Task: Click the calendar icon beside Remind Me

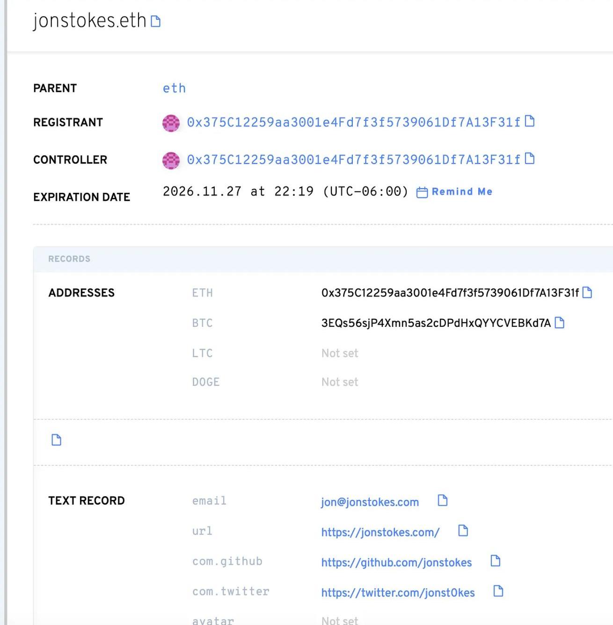Action: click(422, 192)
